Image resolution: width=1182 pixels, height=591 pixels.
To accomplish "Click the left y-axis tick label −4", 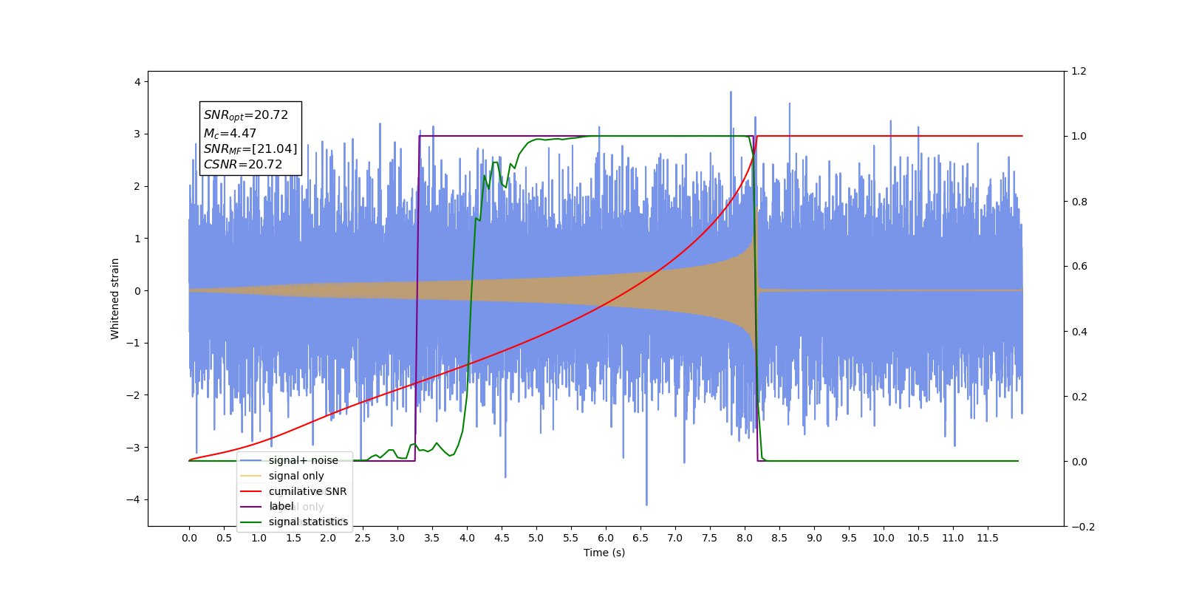I will click(x=133, y=499).
